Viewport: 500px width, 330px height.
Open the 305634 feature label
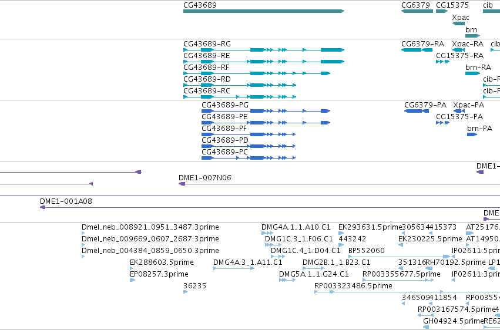point(416,227)
